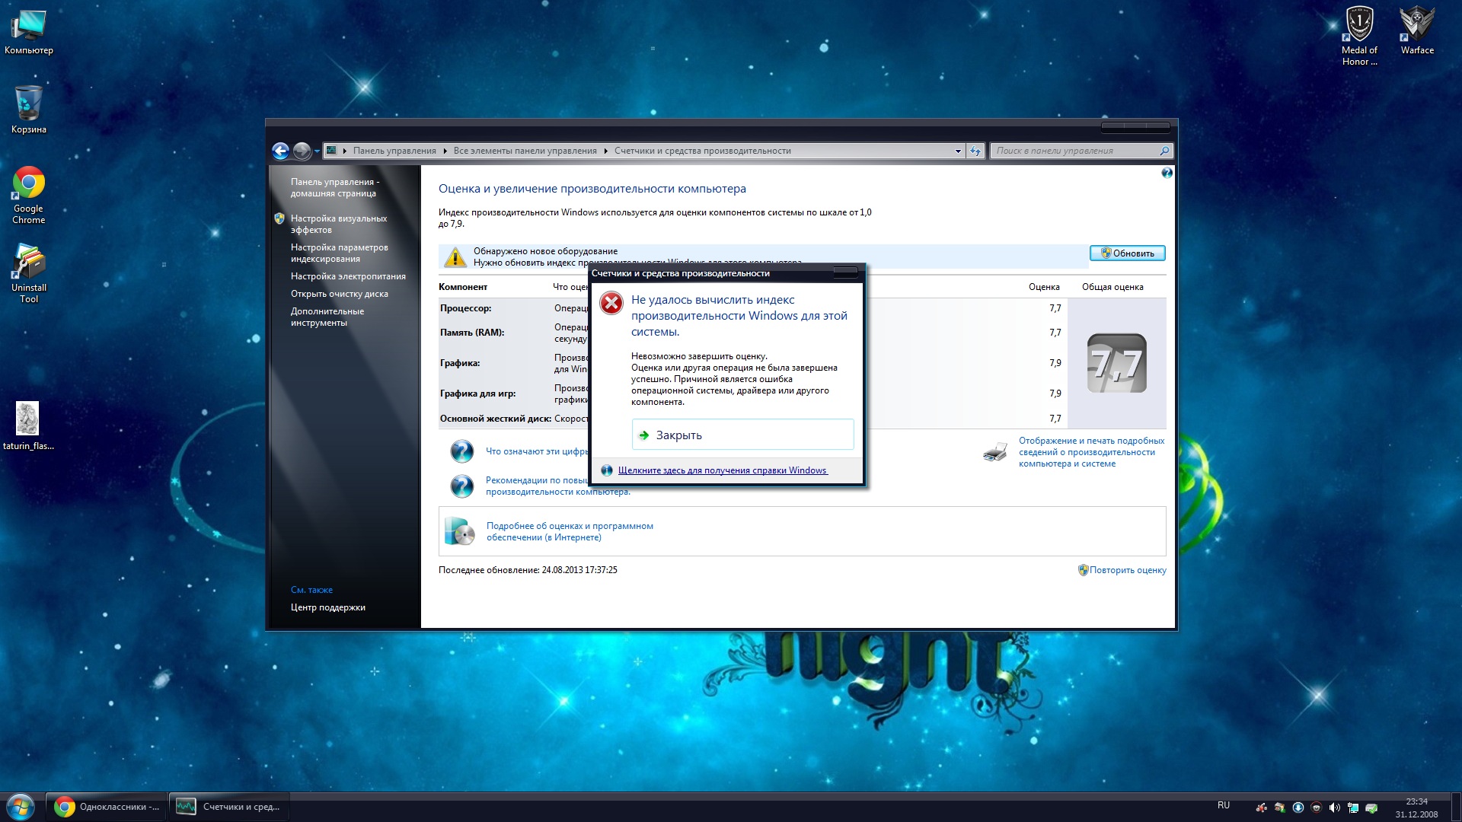This screenshot has height=822, width=1462.
Task: Open 'Дополнительные инструменты' sidebar link
Action: (x=327, y=317)
